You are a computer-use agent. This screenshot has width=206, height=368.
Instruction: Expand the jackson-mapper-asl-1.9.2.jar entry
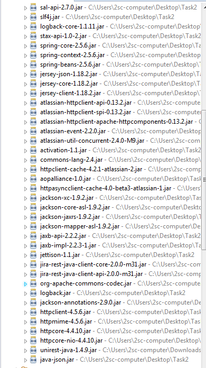(x=25, y=227)
